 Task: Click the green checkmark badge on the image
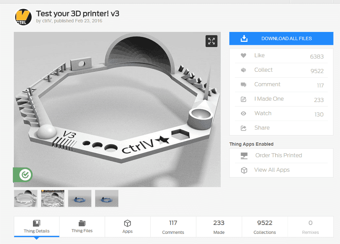click(23, 175)
